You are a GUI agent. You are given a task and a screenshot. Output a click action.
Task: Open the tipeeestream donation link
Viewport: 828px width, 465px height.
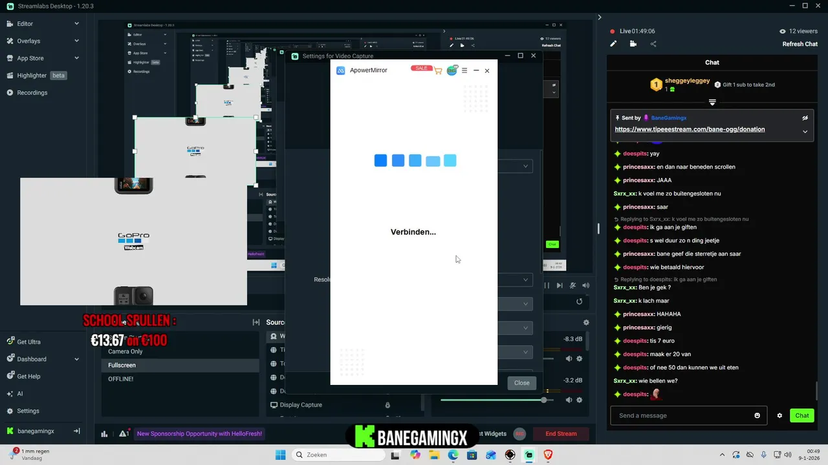[690, 129]
